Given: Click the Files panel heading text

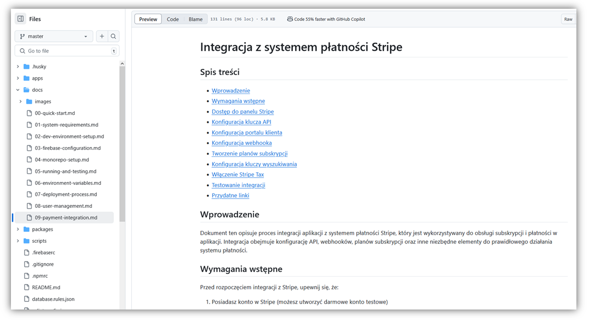Looking at the screenshot, I should tap(35, 19).
